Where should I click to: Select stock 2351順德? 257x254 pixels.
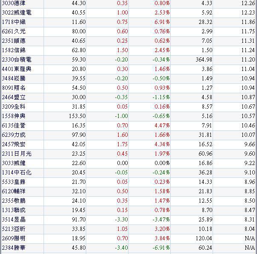(14, 41)
